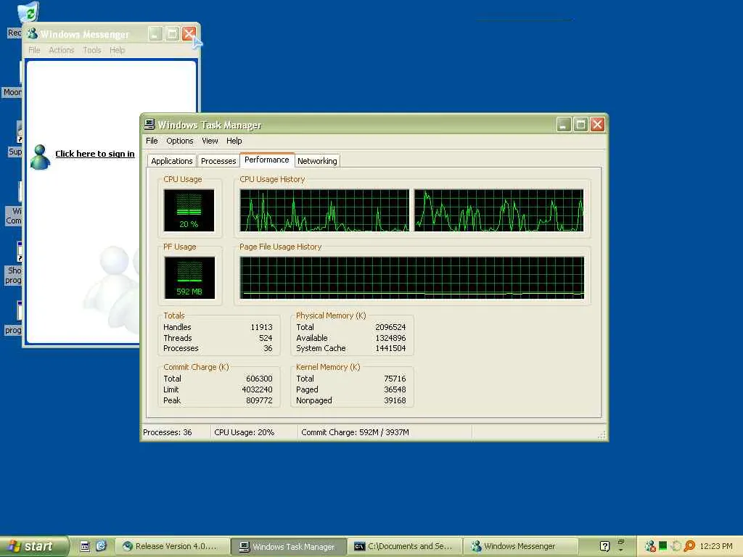Switch to the Applications tab

pyautogui.click(x=171, y=161)
